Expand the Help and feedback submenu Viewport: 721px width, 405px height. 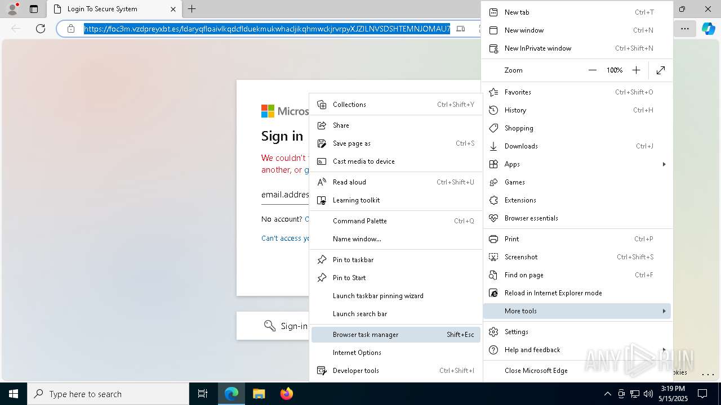pyautogui.click(x=577, y=350)
